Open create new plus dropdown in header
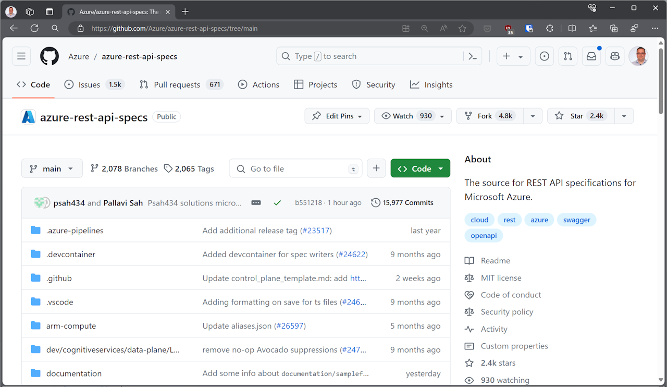This screenshot has height=387, width=667. [x=513, y=56]
